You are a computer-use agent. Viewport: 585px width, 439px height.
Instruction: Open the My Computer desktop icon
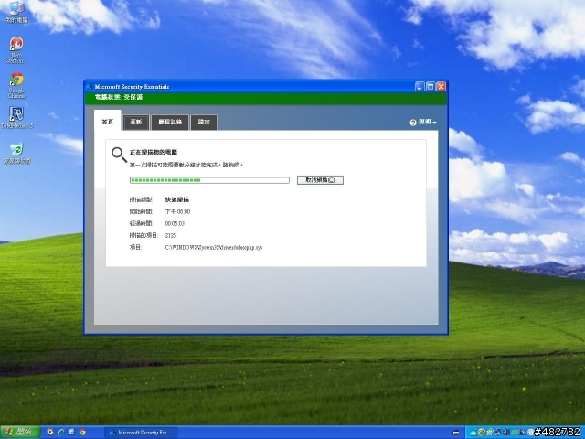click(x=16, y=12)
